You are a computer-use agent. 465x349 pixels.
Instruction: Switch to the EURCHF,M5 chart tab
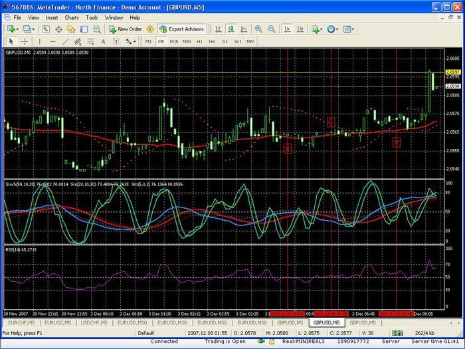tap(21, 322)
